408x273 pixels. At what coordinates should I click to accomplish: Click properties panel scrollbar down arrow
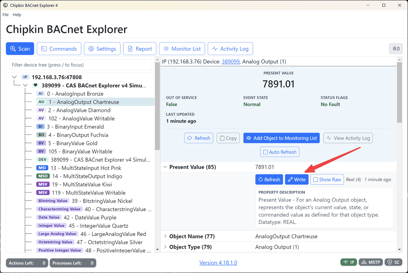pyautogui.click(x=399, y=250)
